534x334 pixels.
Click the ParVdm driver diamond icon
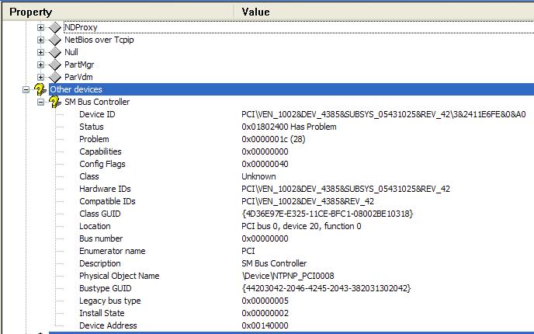[x=55, y=78]
